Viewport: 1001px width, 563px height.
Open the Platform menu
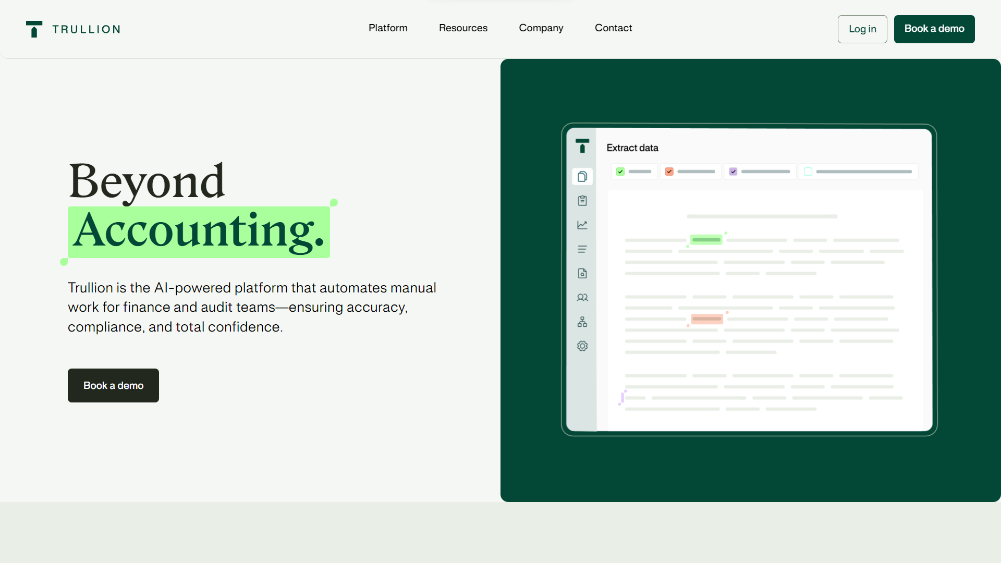(388, 28)
